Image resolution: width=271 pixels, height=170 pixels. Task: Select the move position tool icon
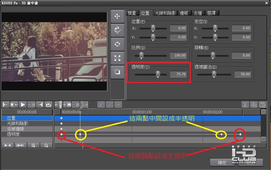point(117,16)
